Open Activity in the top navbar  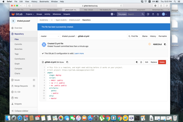pyautogui.click(x=47, y=14)
